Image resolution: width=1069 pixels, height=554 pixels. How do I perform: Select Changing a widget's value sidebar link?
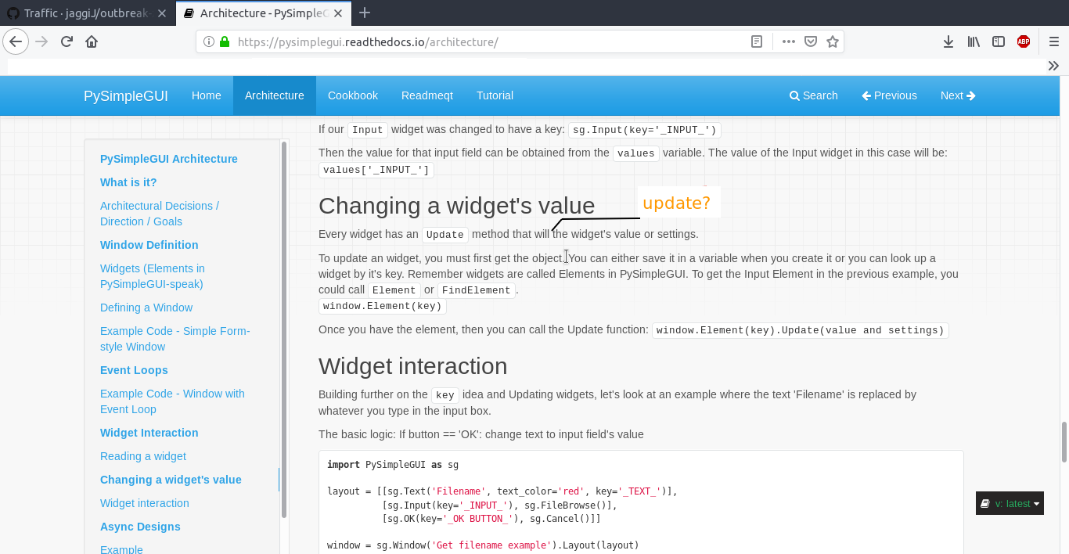click(x=171, y=480)
